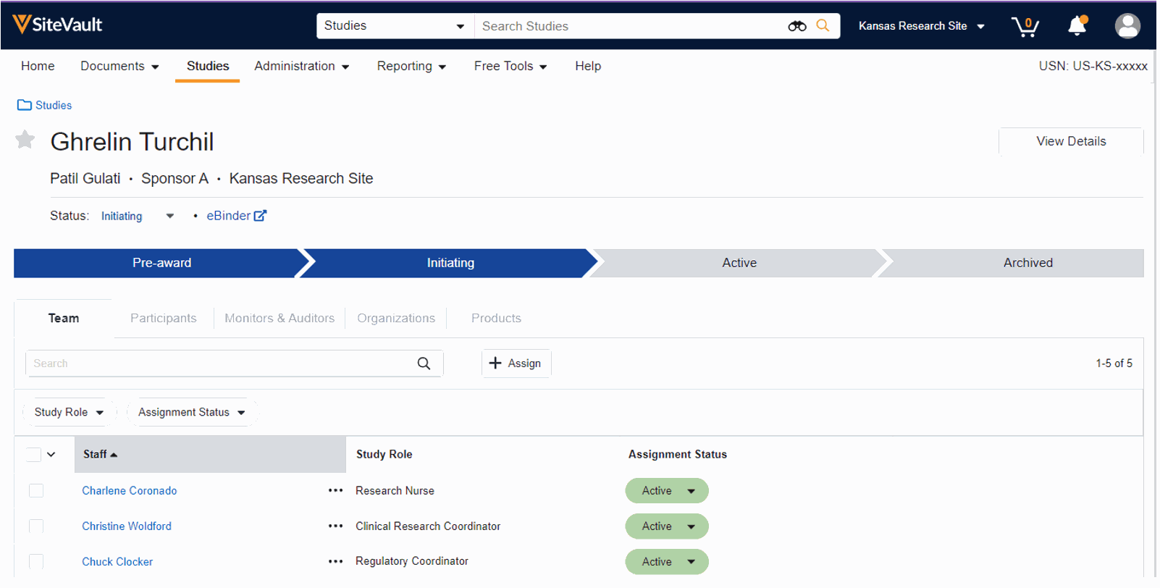This screenshot has width=1160, height=588.
Task: Click the Team search magnifier icon
Action: pos(424,364)
